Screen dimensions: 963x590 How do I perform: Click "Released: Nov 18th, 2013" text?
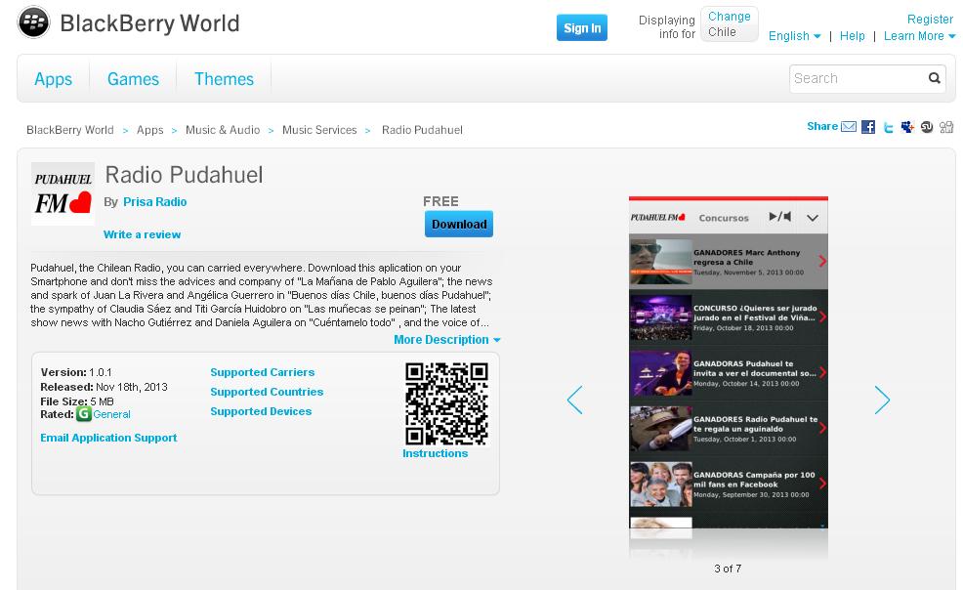pyautogui.click(x=104, y=387)
